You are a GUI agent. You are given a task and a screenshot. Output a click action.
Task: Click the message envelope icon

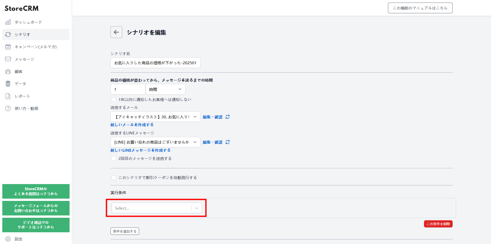click(8, 59)
